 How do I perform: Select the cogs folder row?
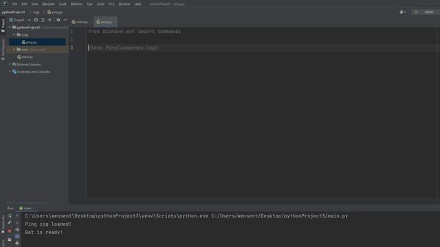[37, 35]
